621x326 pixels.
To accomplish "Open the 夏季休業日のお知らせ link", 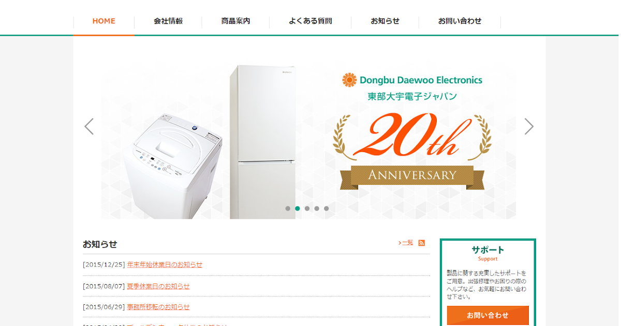I will click(158, 286).
